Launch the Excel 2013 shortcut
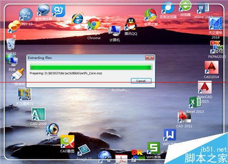 pos(195,102)
